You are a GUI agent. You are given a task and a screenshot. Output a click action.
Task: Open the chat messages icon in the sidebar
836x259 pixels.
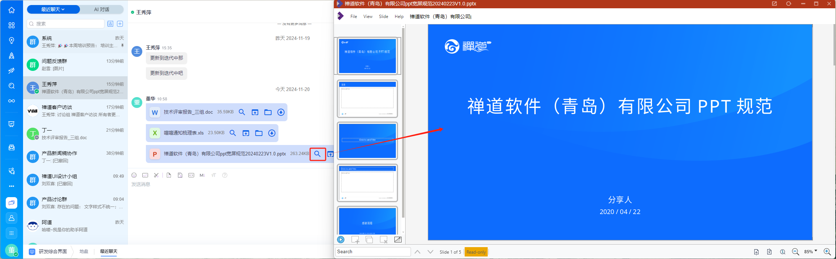12,203
